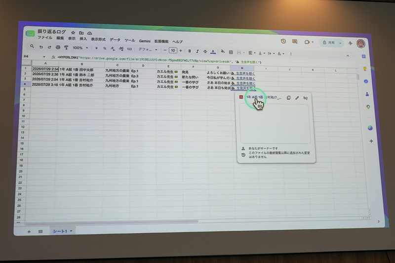Star the 振り返るログ document
The width and height of the screenshot is (395, 263).
coord(73,33)
